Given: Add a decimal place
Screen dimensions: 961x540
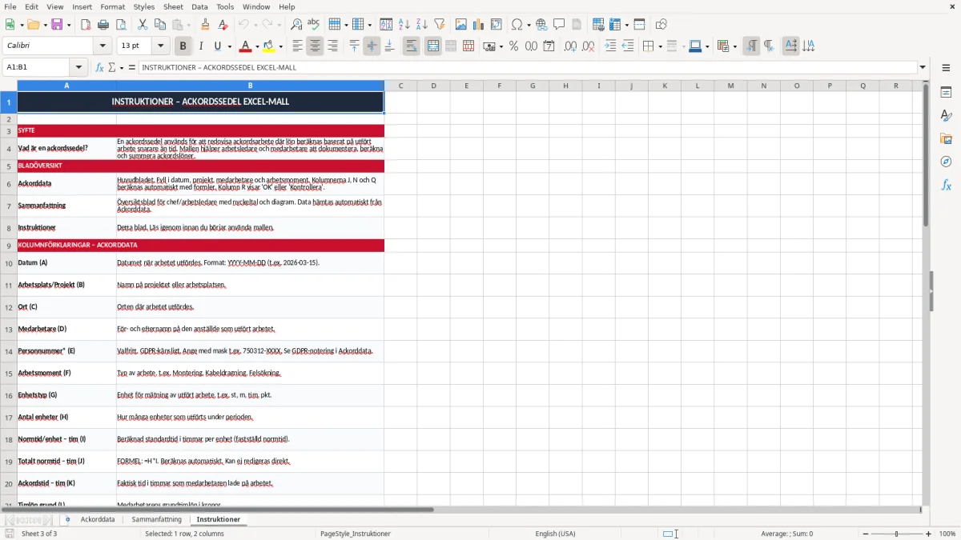Looking at the screenshot, I should tap(570, 46).
